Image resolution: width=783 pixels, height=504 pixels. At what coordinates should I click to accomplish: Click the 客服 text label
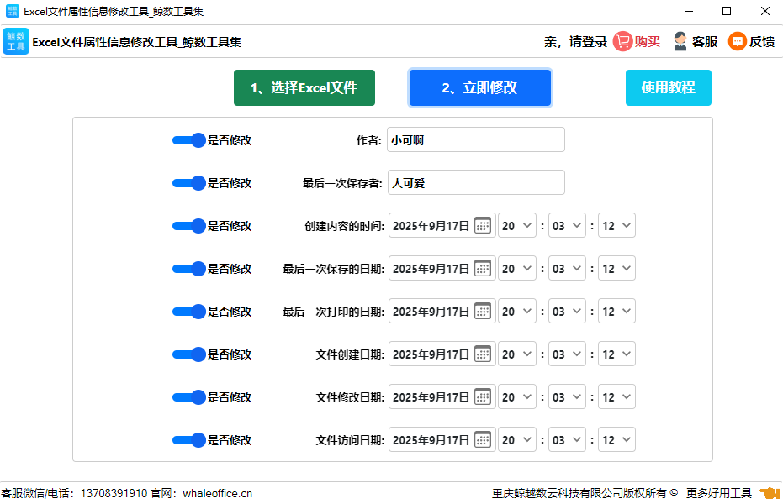(705, 42)
